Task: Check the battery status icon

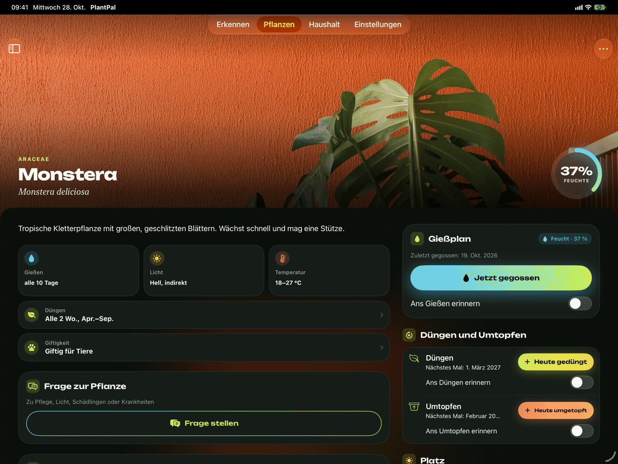Action: tap(600, 8)
